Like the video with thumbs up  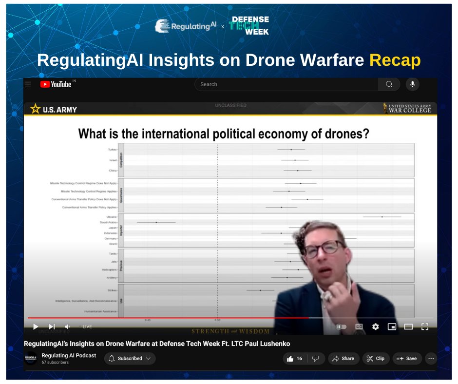[x=295, y=359]
